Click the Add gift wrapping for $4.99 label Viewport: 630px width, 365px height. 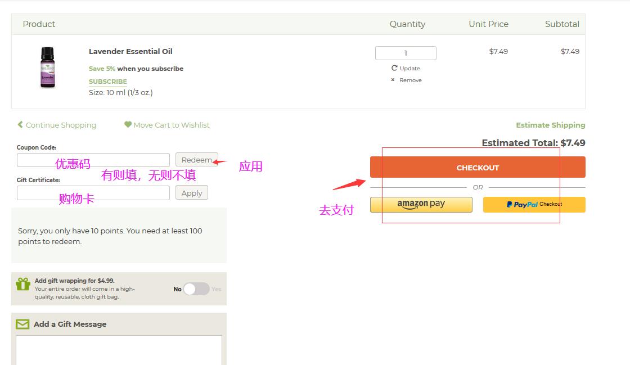tap(74, 281)
